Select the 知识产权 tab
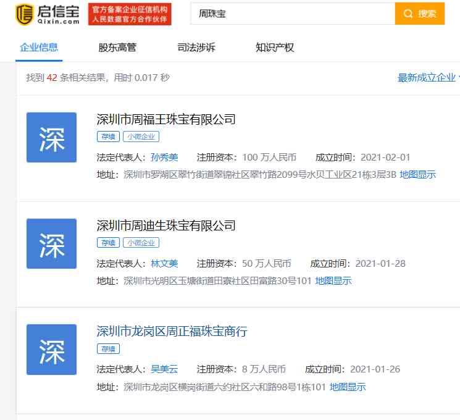This screenshot has width=460, height=420. [x=275, y=48]
